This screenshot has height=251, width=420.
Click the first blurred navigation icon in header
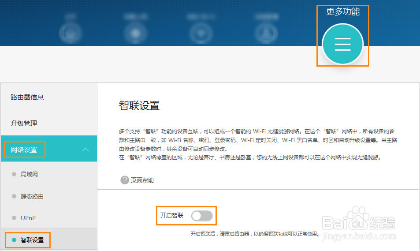pos(70,33)
